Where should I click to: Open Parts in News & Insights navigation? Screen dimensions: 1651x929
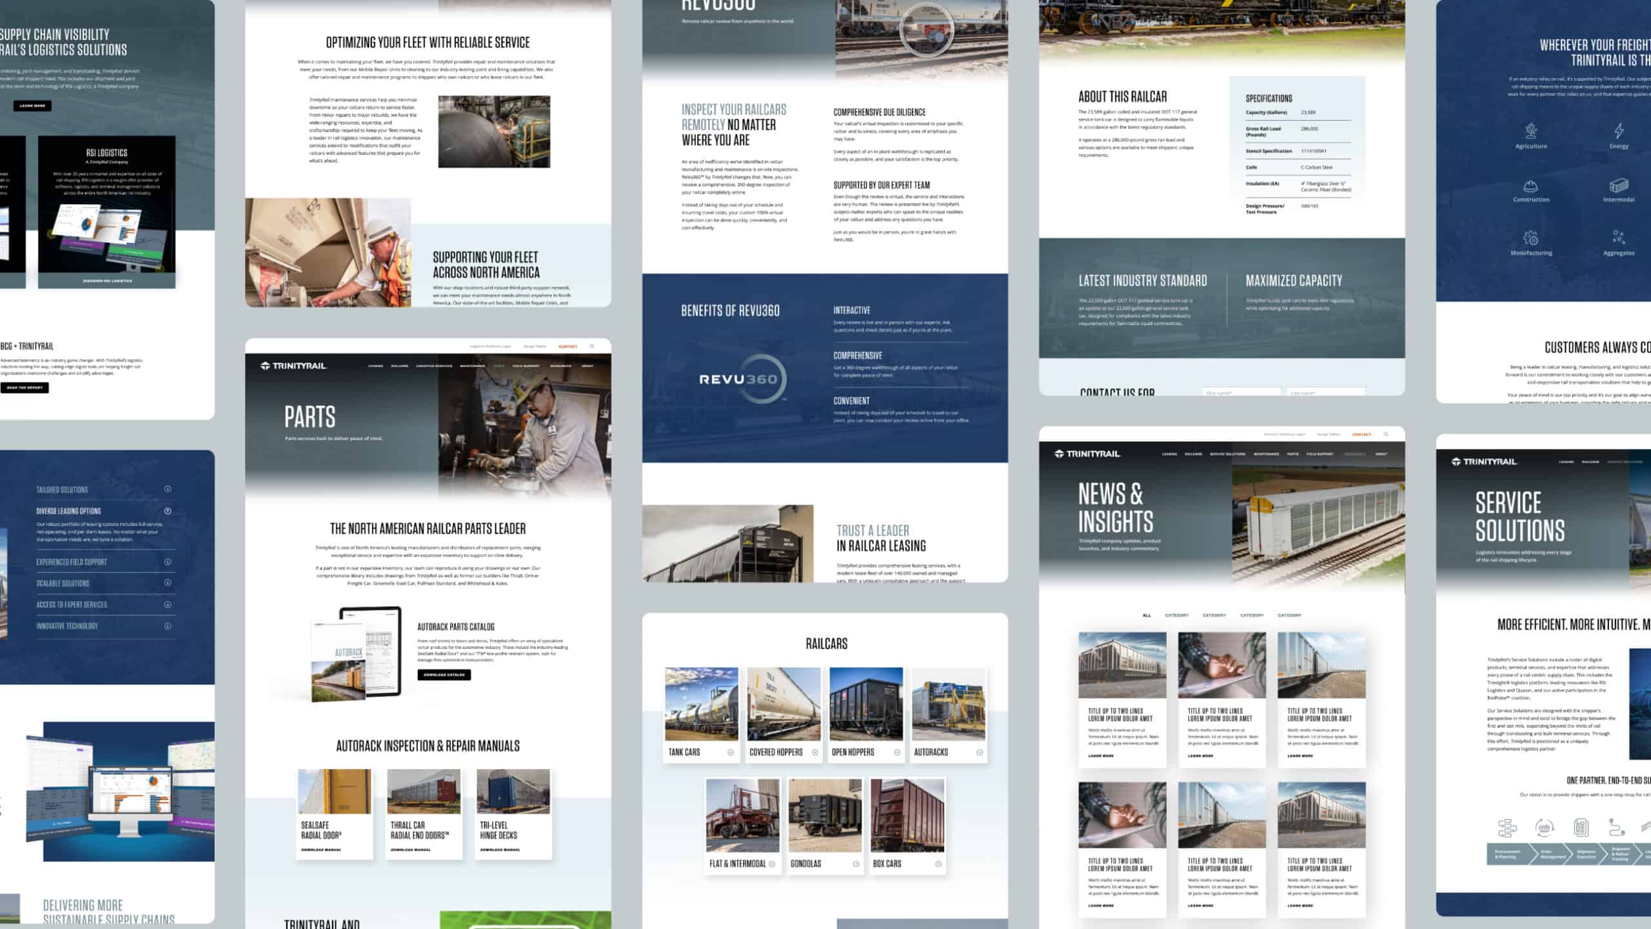pos(1293,454)
